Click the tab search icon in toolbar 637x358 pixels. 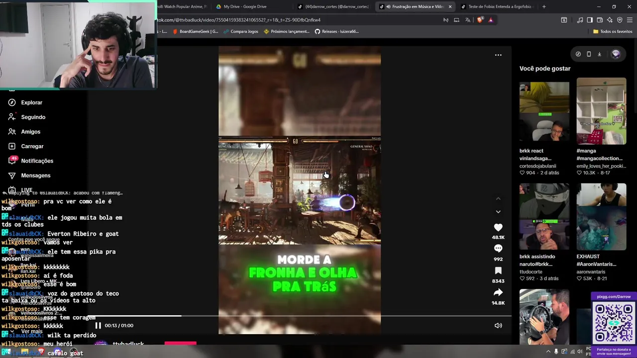pyautogui.click(x=564, y=20)
